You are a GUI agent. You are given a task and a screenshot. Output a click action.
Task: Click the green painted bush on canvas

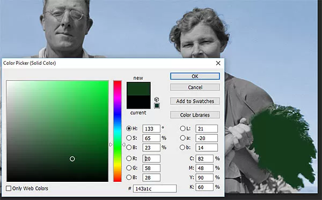click(x=283, y=145)
